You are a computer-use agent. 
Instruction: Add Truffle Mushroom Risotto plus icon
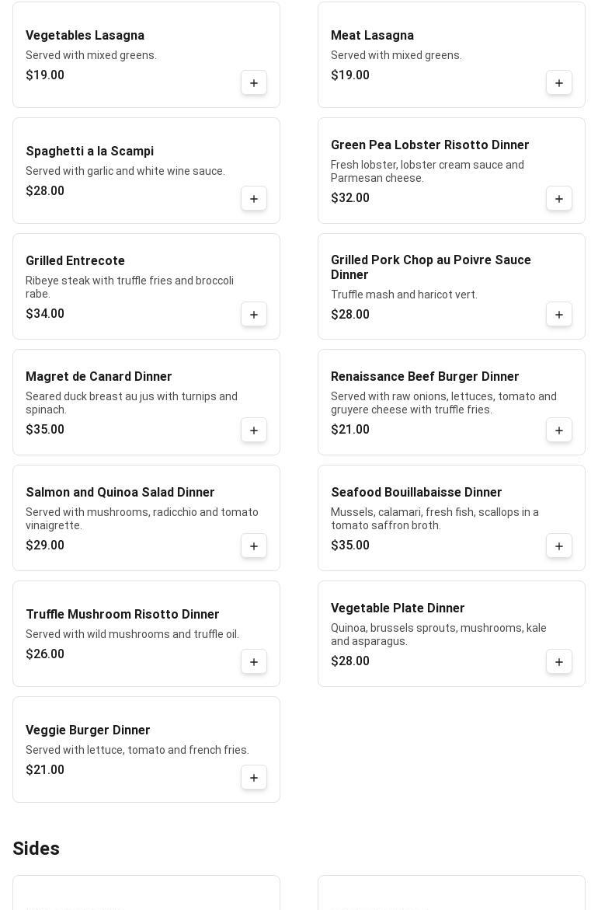pyautogui.click(x=254, y=661)
